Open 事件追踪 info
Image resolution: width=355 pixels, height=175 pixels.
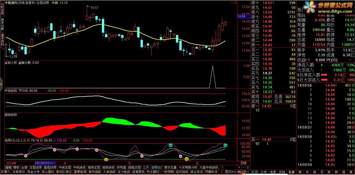(x=95, y=172)
